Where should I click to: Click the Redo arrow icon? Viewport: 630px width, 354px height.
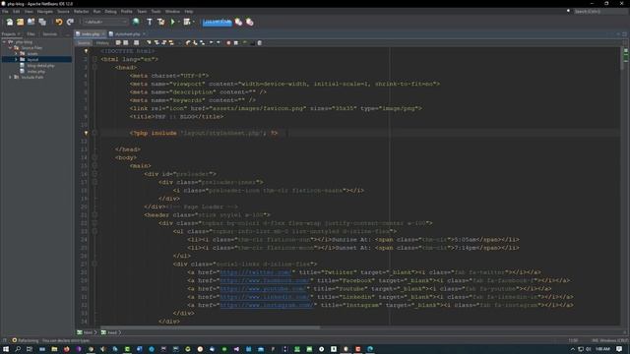coord(70,22)
